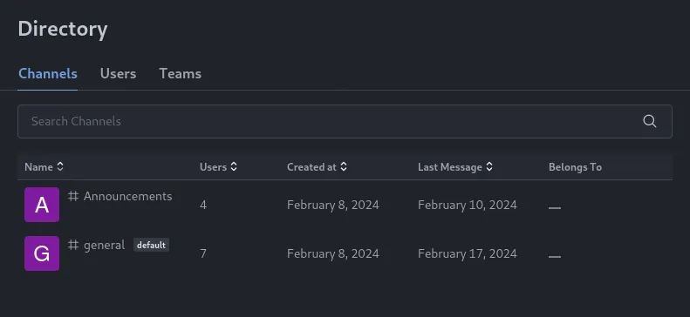Click the default badge next to general
The image size is (690, 317).
pos(151,245)
